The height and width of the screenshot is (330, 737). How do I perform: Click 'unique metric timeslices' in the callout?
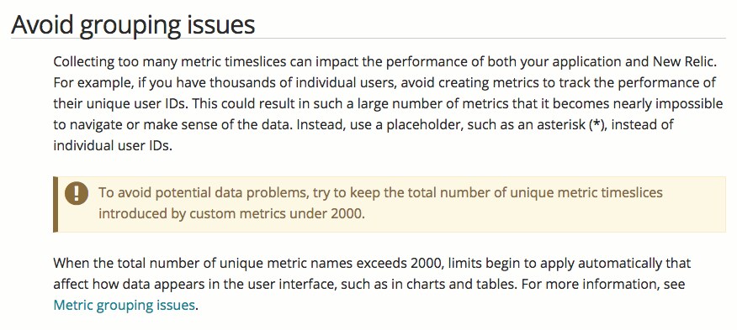[x=583, y=193]
